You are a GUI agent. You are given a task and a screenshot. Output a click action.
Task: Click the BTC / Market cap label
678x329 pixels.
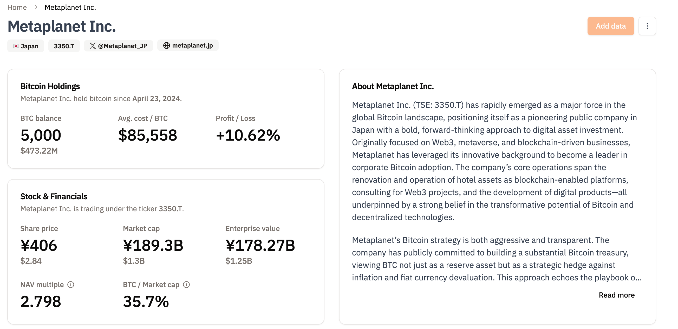151,285
